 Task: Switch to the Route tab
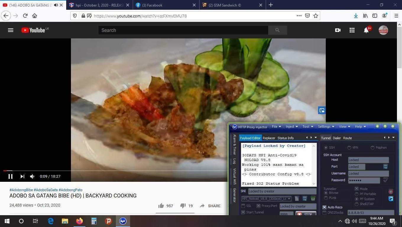[x=347, y=138]
